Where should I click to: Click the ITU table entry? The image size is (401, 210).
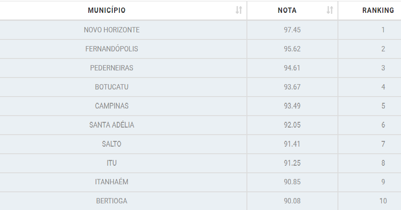(111, 163)
